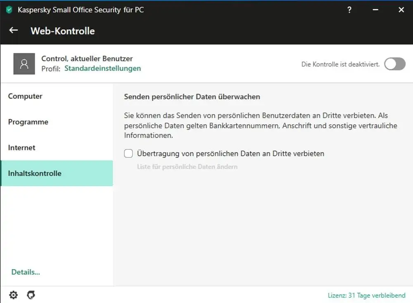This screenshot has height=303, width=413.
Task: Click the Lizenz: 31 Tage verbleibend link
Action: (x=366, y=295)
